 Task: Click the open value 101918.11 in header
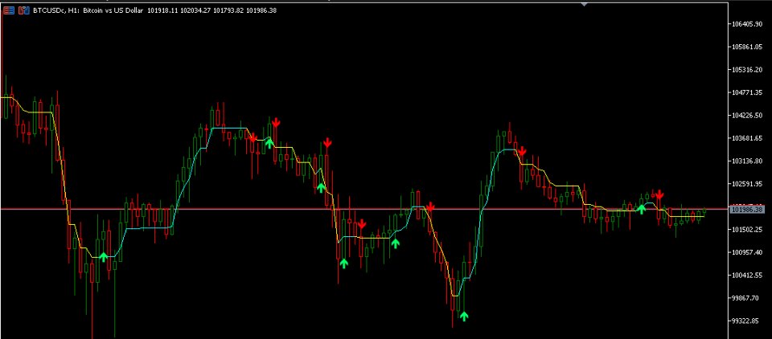point(162,10)
